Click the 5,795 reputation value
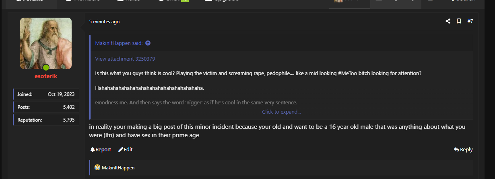 point(68,120)
